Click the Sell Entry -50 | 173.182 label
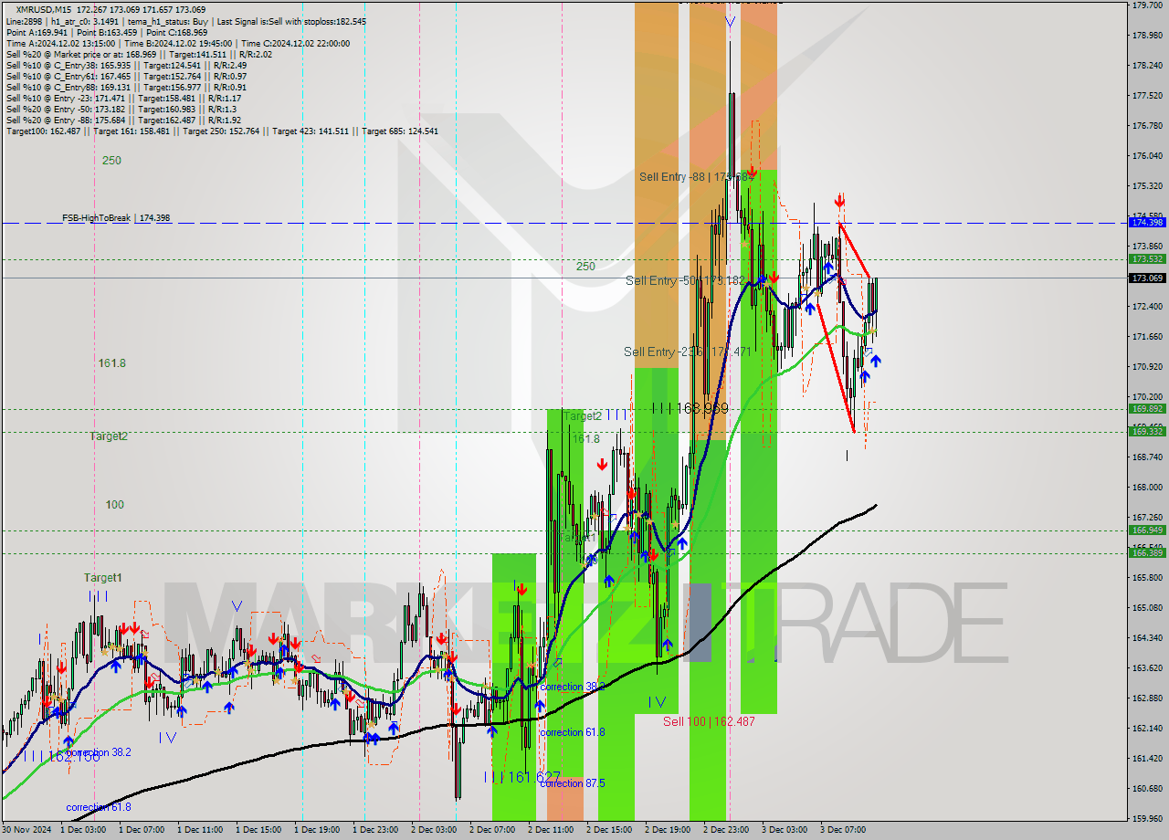The image size is (1169, 840). 686,280
